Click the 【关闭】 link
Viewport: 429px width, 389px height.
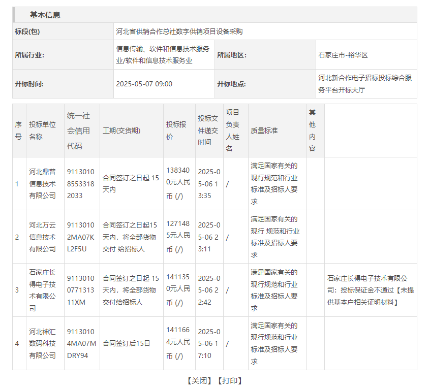click(200, 381)
